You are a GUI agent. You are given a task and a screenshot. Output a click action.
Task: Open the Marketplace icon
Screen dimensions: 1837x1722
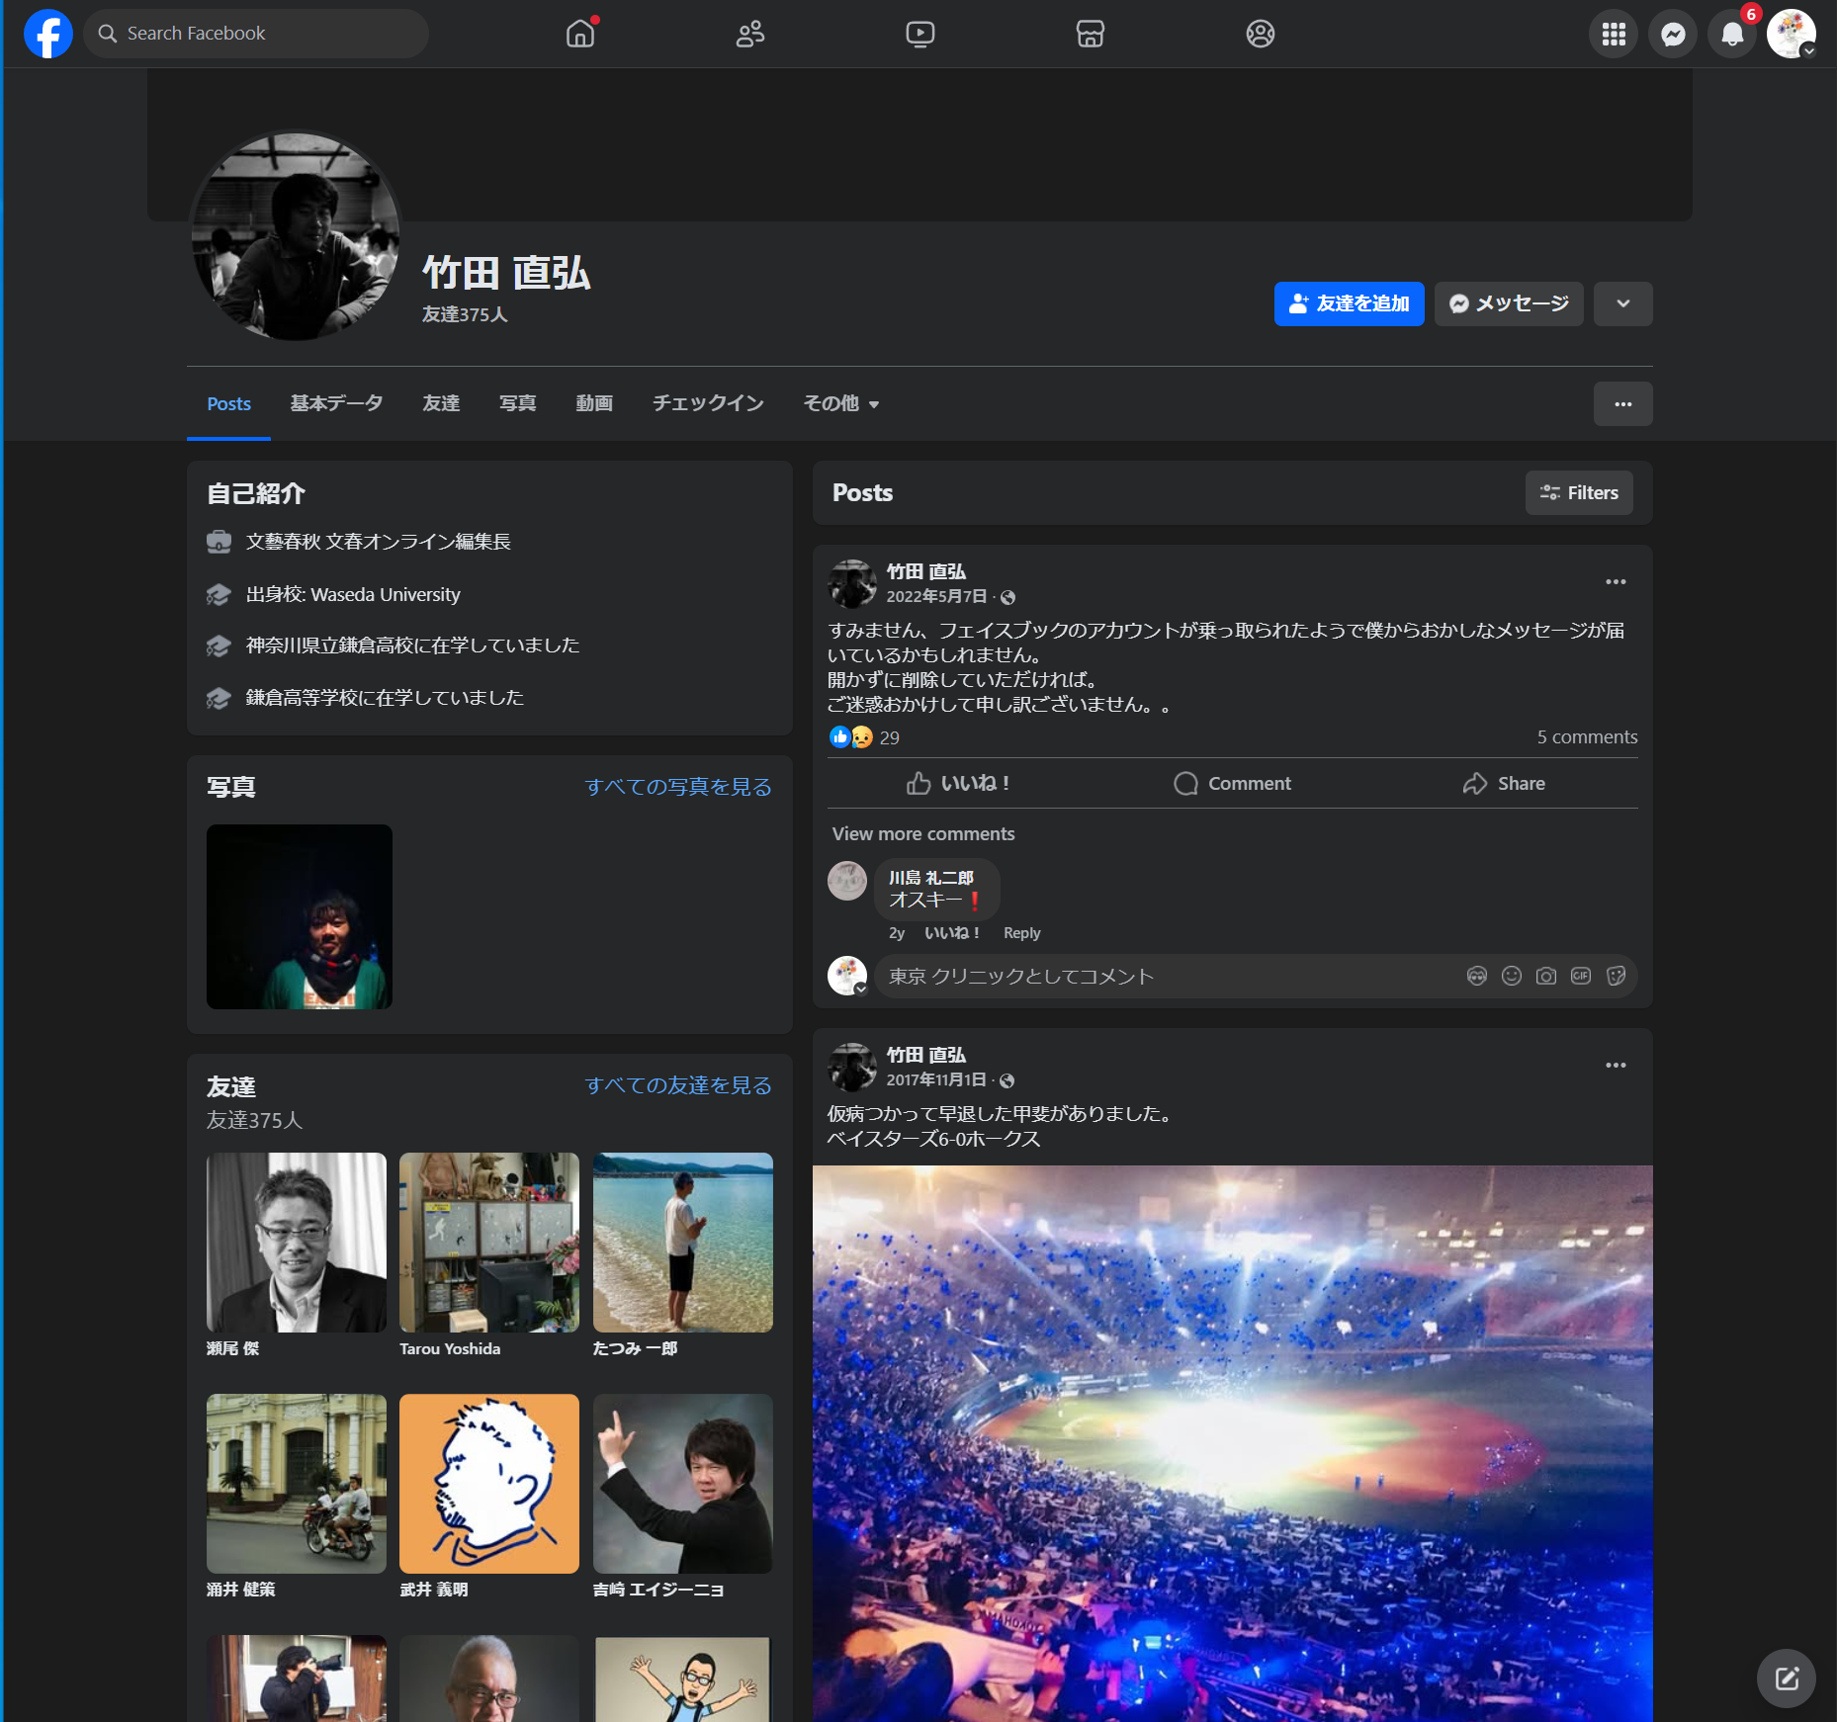1091,34
